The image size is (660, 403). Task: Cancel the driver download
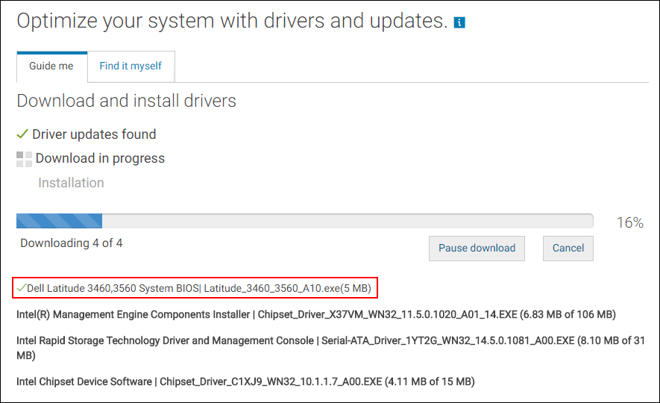click(568, 248)
